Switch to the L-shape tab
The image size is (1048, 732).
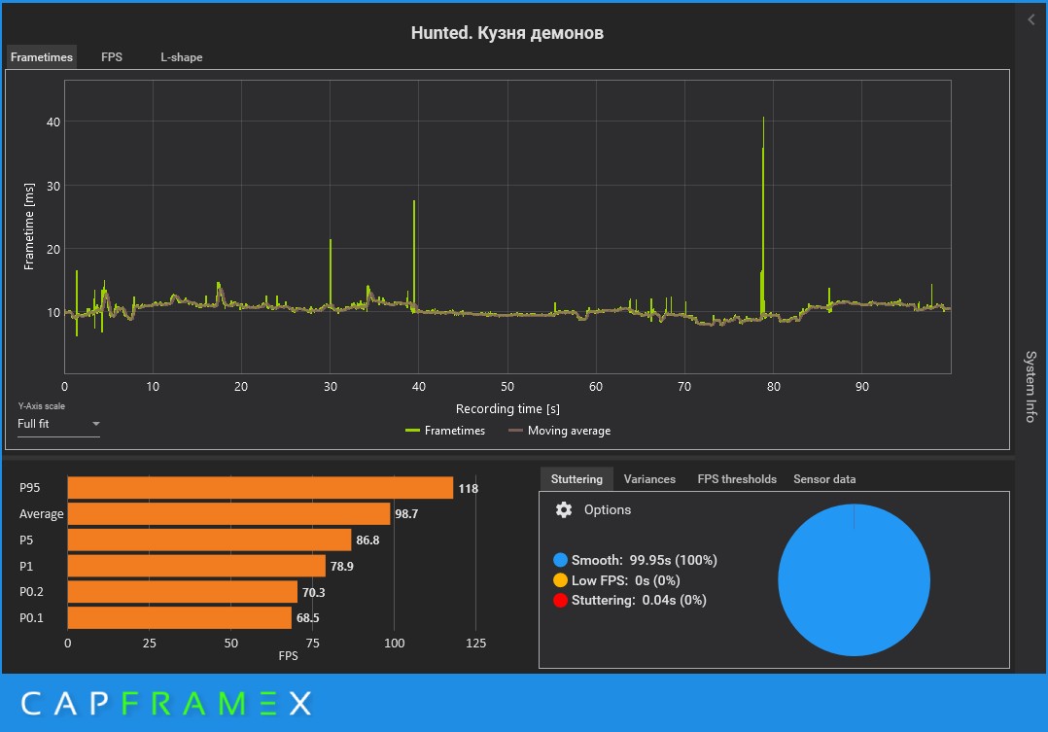click(x=181, y=56)
